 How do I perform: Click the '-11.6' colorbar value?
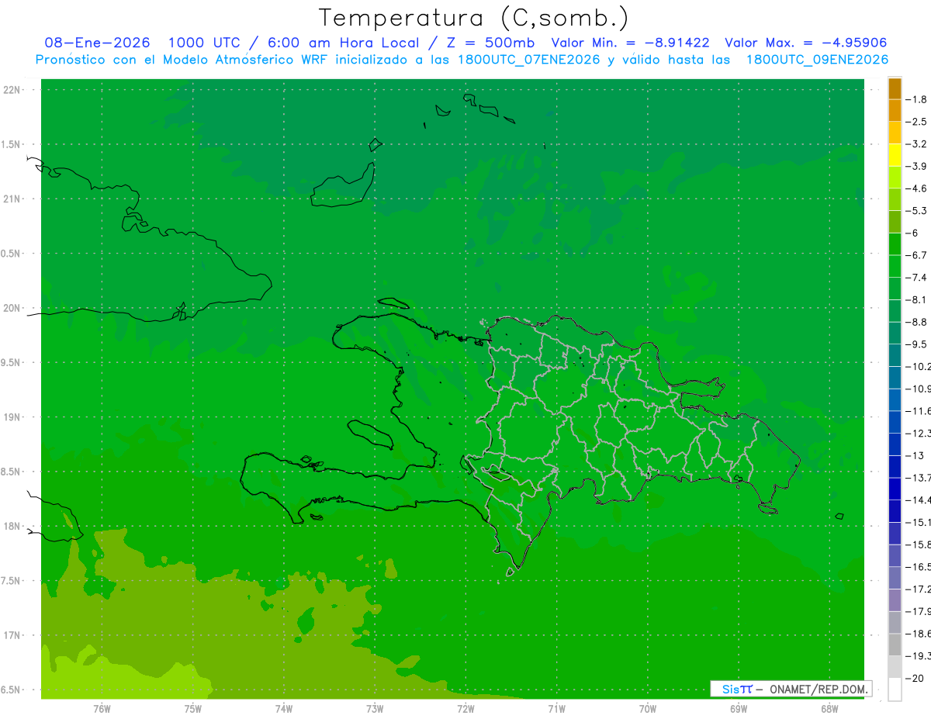coord(918,410)
